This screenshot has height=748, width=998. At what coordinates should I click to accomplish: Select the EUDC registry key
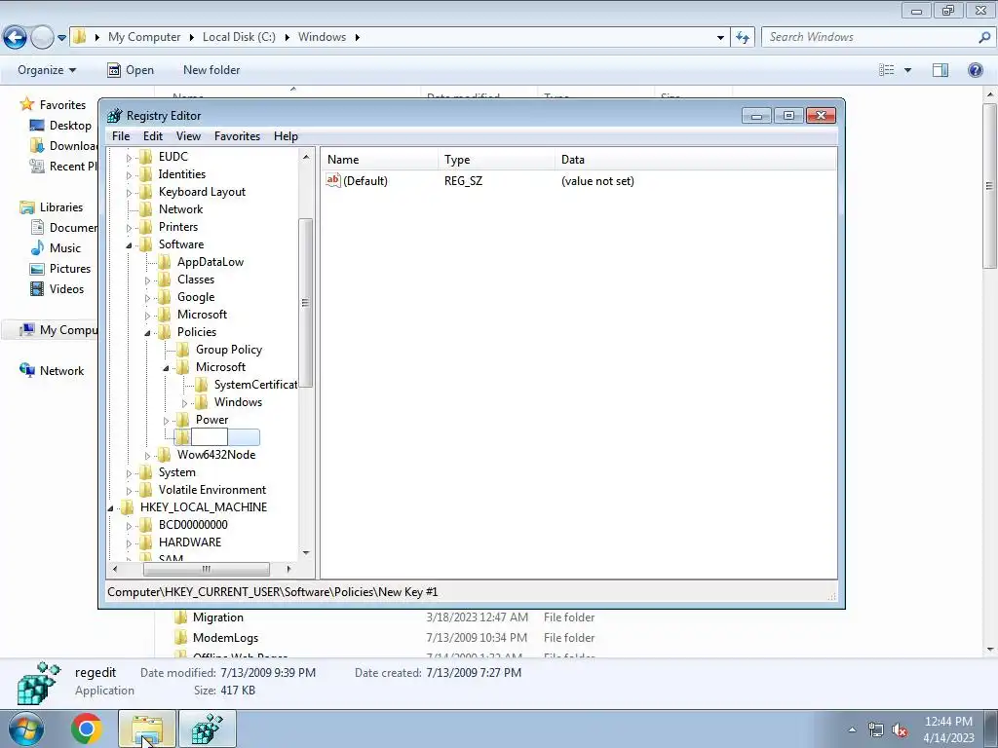click(x=173, y=157)
